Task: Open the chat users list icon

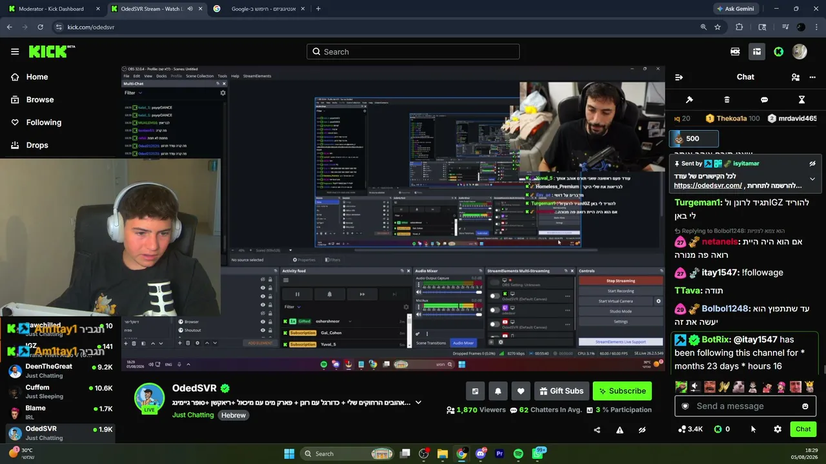Action: tap(796, 77)
